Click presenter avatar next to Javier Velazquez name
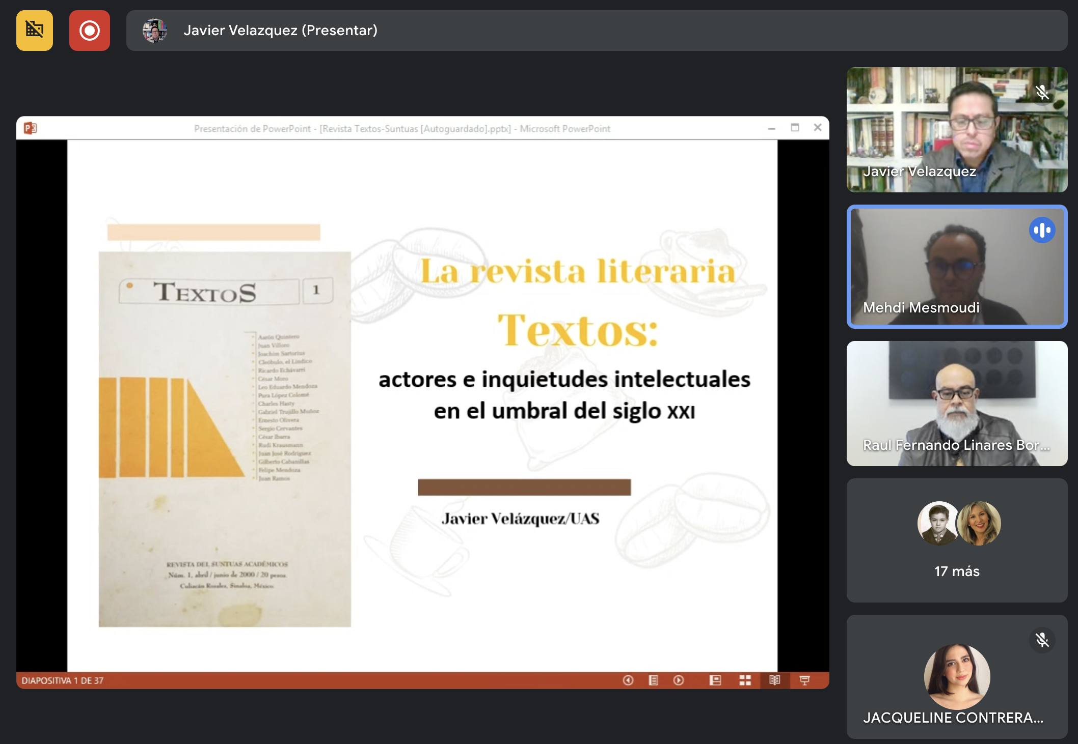Screen dimensions: 1078x744 point(155,31)
